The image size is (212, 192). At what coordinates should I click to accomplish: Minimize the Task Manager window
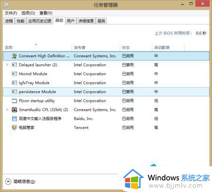point(182,4)
